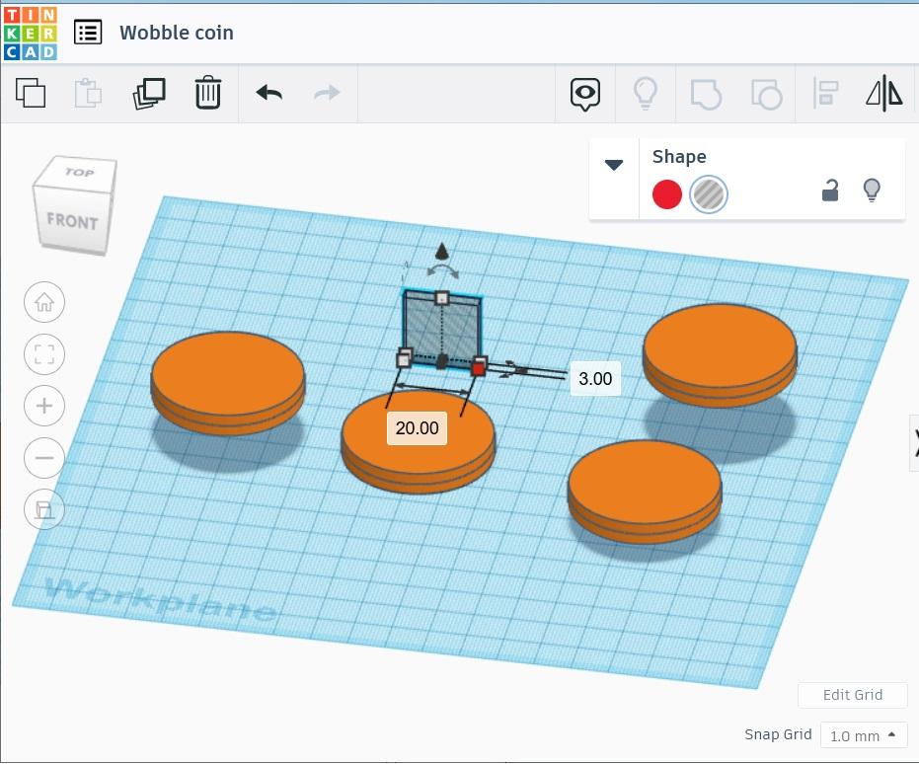Zoom in with the plus button
The image size is (919, 764).
point(44,406)
